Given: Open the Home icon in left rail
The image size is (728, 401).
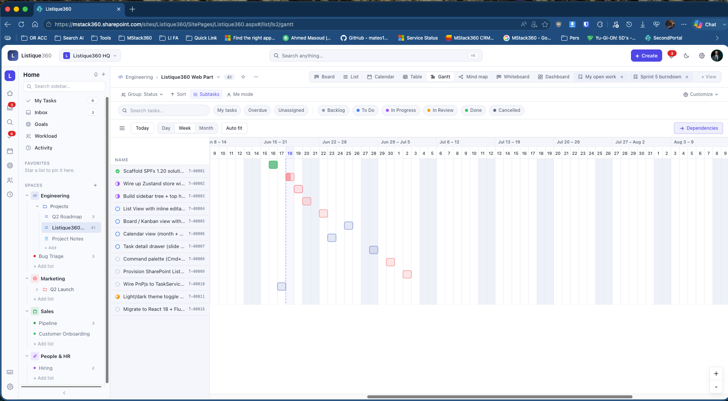Looking at the screenshot, I should pyautogui.click(x=10, y=93).
